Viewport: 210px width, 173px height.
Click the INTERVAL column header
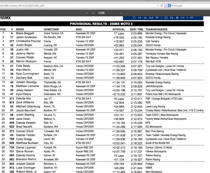pos(119,30)
